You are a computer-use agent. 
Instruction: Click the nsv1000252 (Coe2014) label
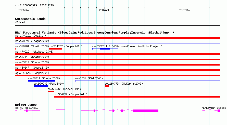[x=31, y=36]
